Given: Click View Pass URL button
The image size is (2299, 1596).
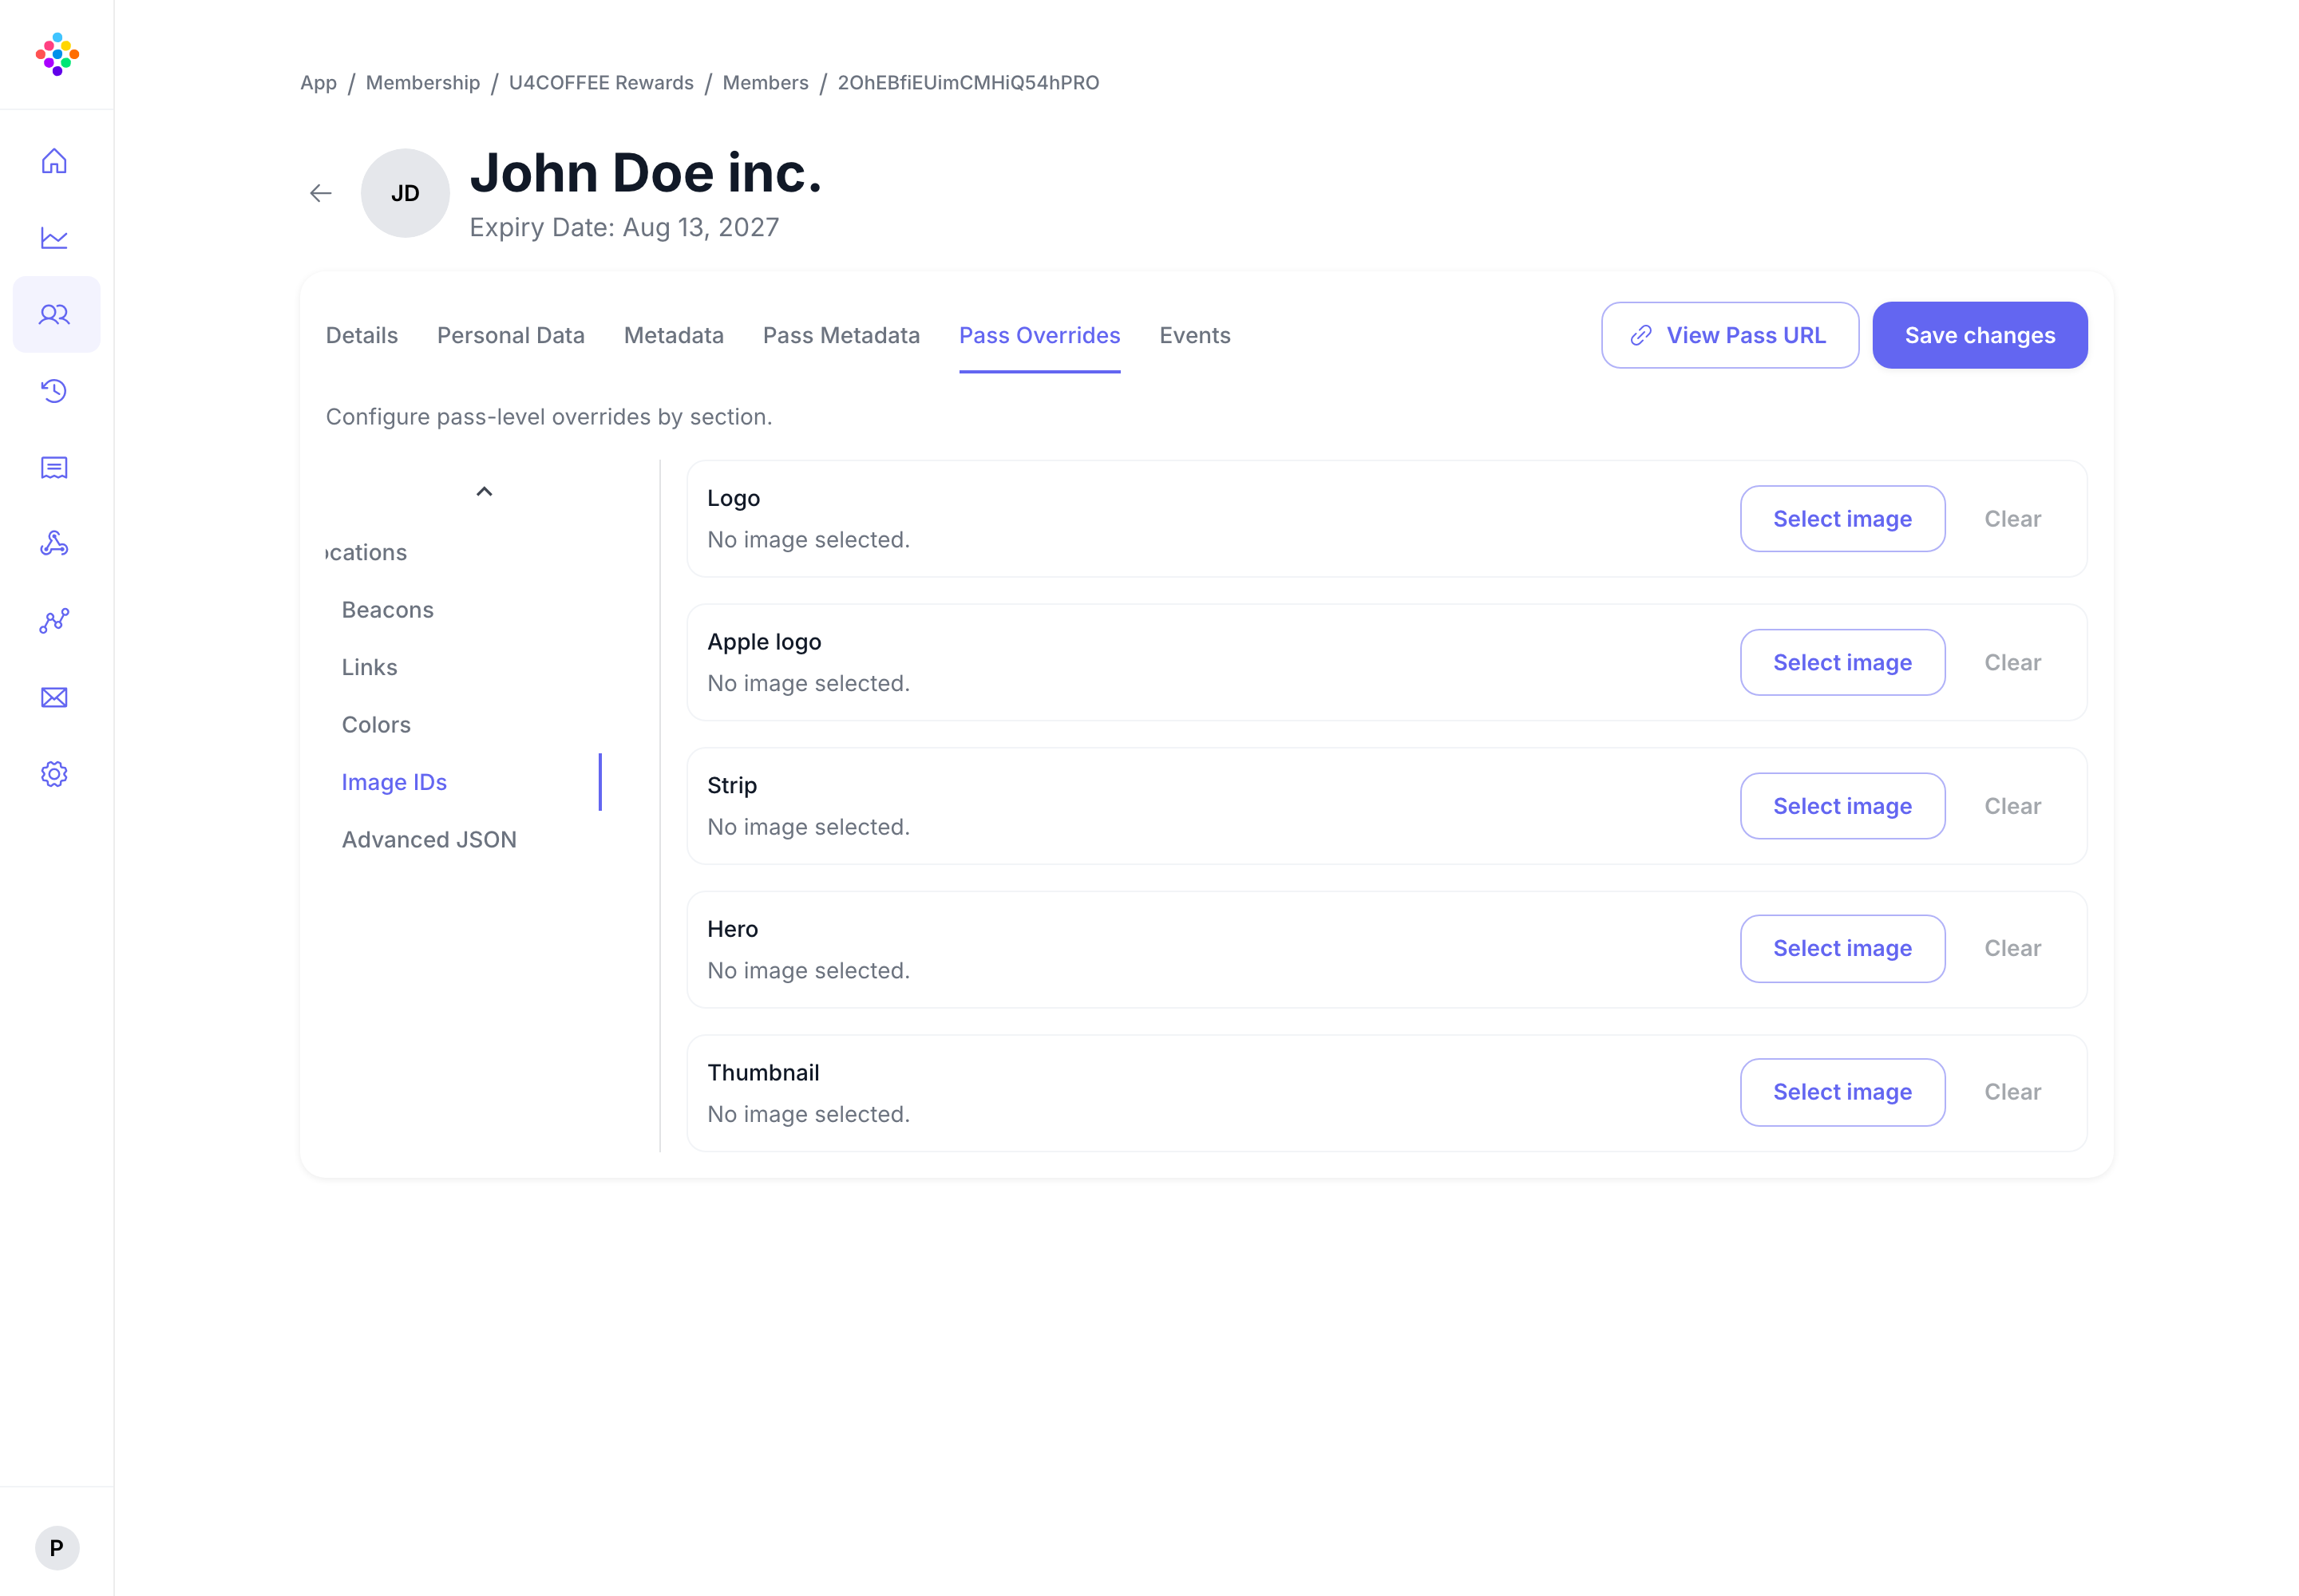Looking at the screenshot, I should [1730, 335].
